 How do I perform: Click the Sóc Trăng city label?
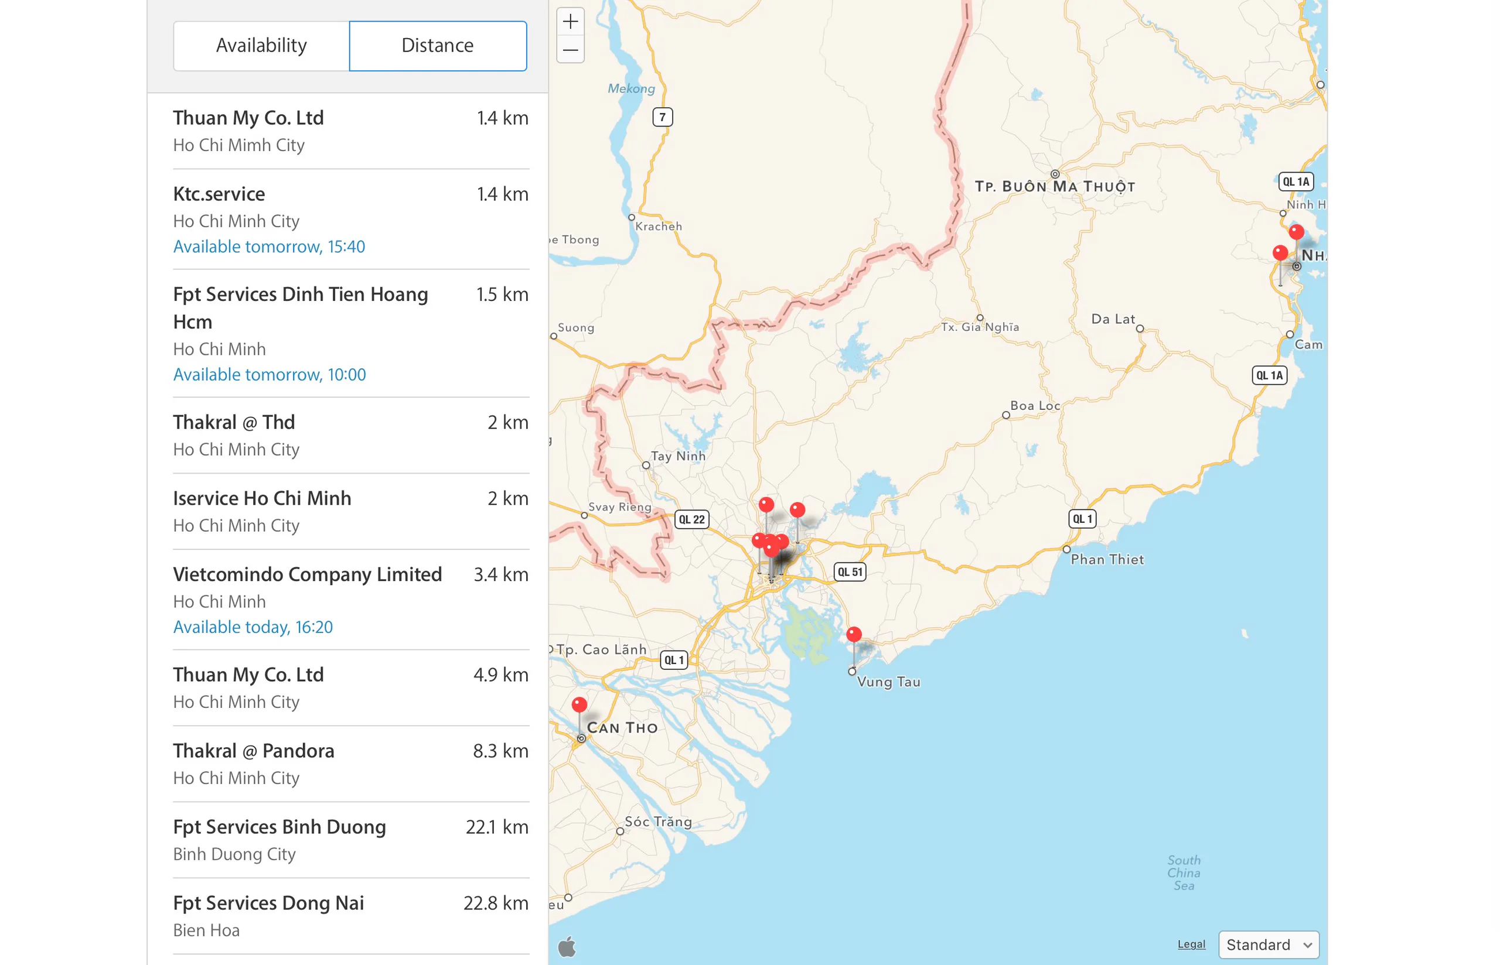click(657, 822)
